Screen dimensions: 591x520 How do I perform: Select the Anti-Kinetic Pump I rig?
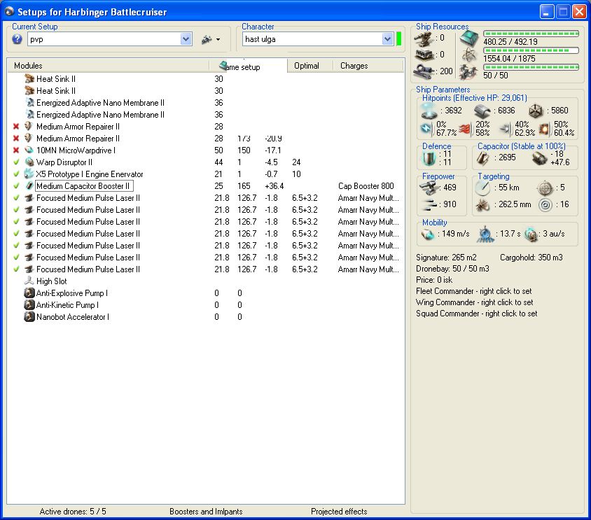point(205,305)
